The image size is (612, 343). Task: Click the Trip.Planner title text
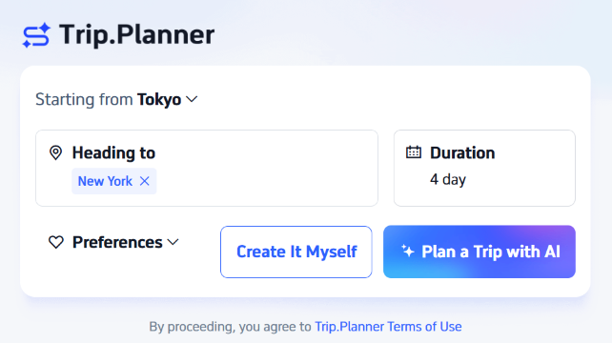click(x=137, y=34)
